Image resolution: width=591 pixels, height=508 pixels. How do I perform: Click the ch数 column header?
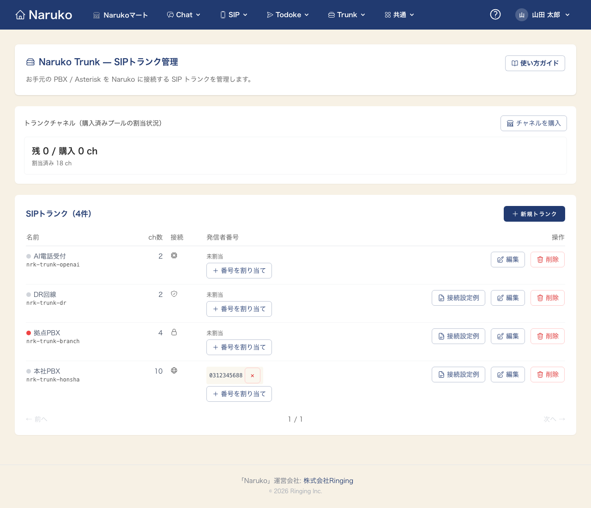coord(156,237)
